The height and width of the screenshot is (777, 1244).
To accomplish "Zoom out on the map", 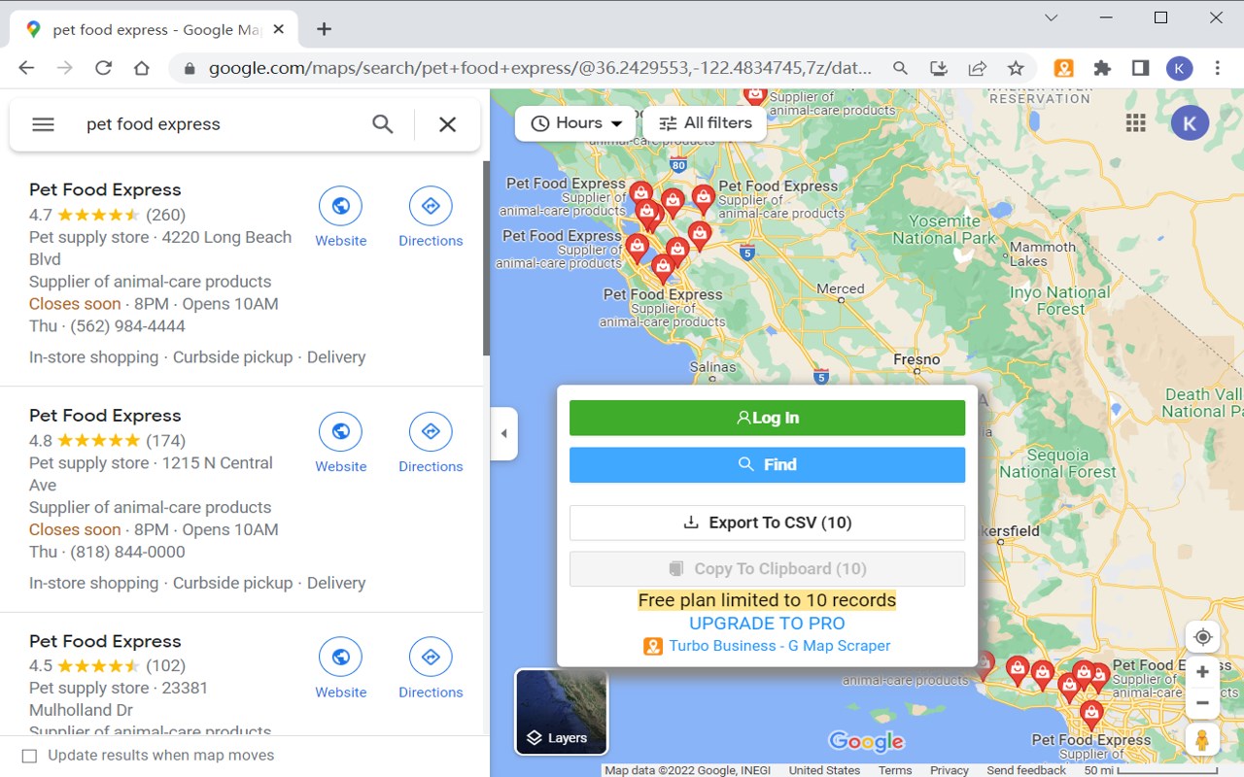I will coord(1203,703).
